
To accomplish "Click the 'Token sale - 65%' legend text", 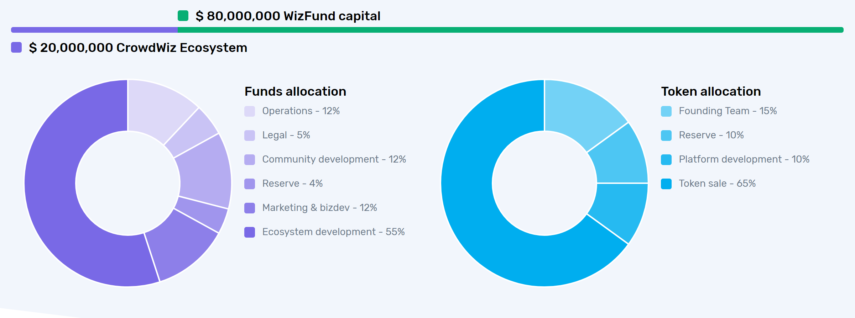I will (x=717, y=184).
